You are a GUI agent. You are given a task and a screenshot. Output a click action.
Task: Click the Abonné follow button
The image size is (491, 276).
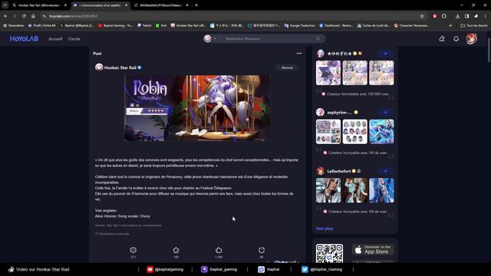click(287, 67)
